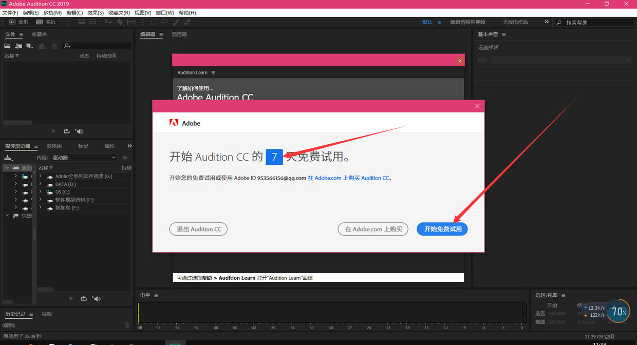This screenshot has width=637, height=345.
Task: Click the back arrow in Media Browser
Action: click(x=125, y=158)
